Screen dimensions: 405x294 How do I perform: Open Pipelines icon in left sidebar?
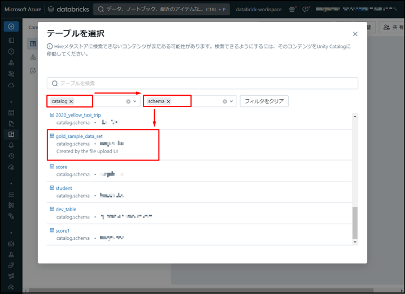click(11, 216)
